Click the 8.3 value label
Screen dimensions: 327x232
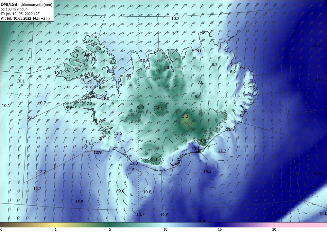click(215, 65)
